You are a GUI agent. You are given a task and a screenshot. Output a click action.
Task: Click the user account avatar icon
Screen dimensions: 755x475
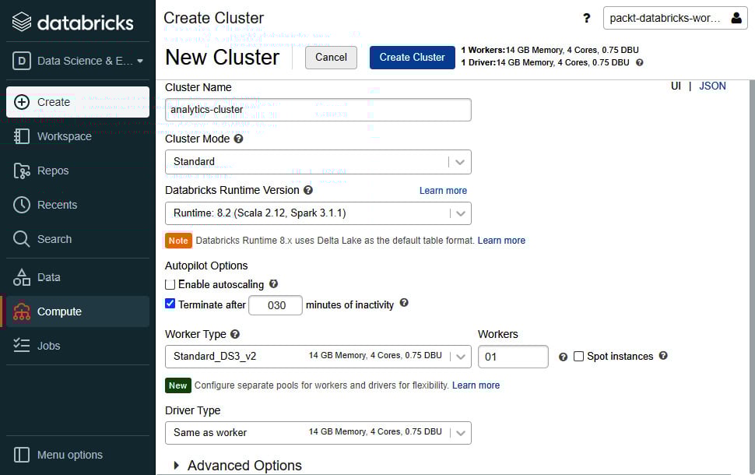click(x=736, y=19)
